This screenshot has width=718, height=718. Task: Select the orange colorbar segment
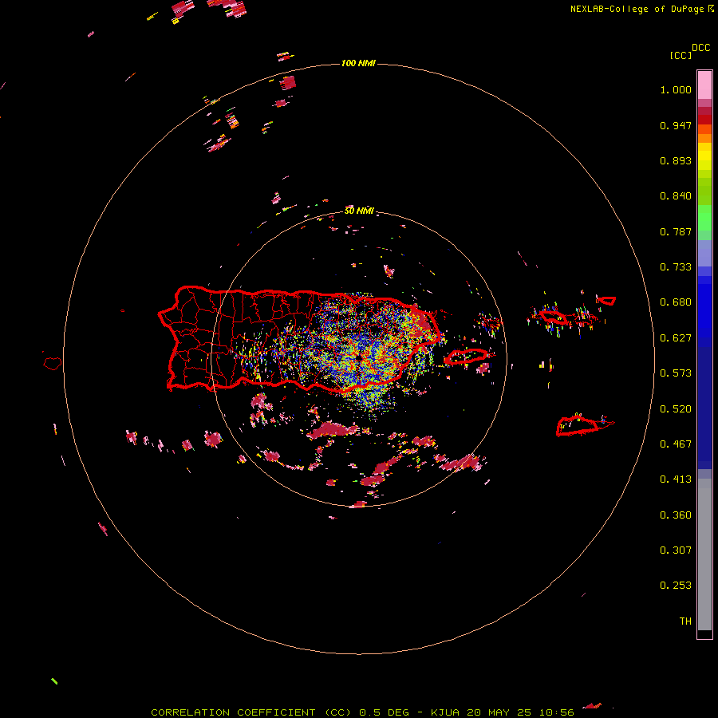coord(704,138)
